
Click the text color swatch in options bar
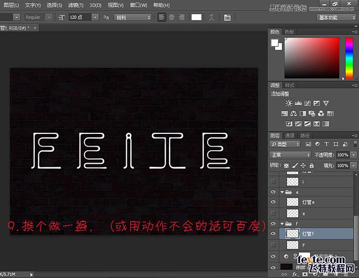click(196, 17)
